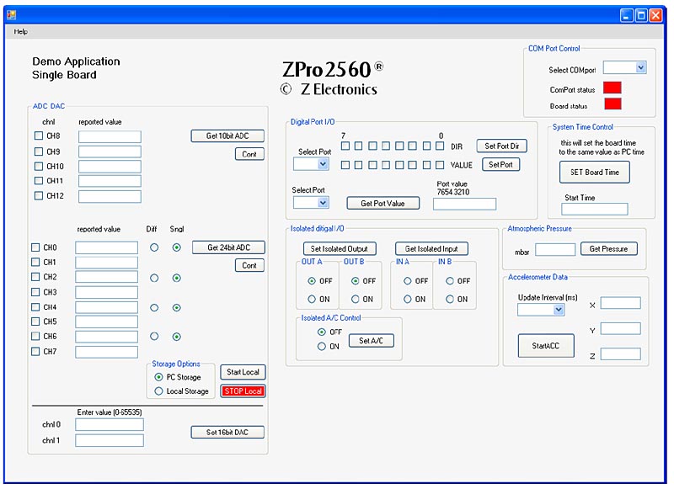Choose OFF under IN B
This screenshot has width=674, height=489.
(450, 281)
